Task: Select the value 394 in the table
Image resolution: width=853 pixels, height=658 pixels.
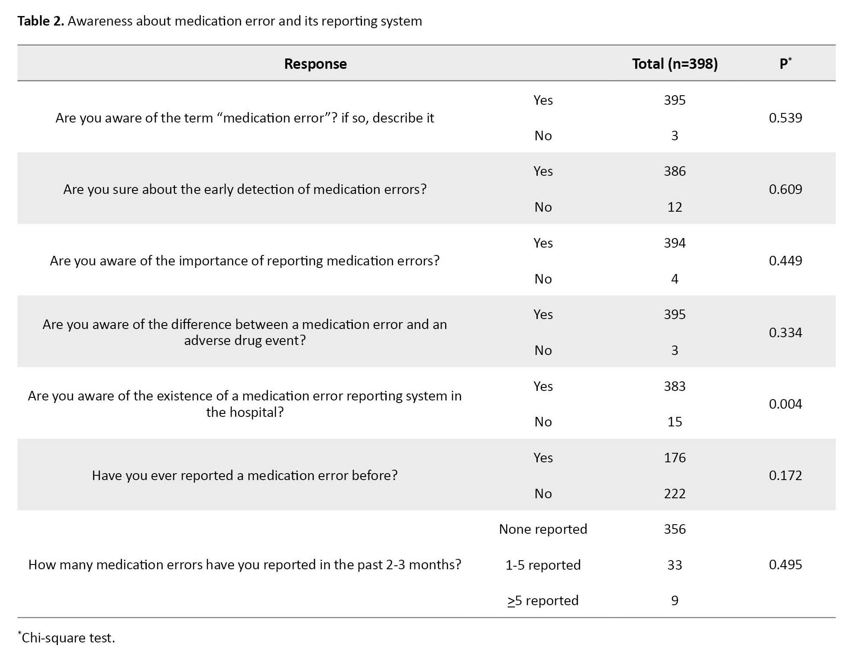Action: point(675,243)
